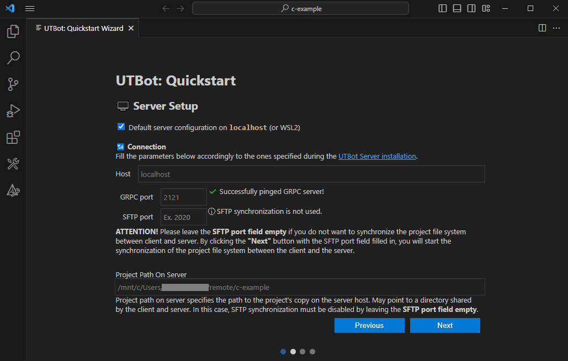Open the editor More Actions ellipsis
The image size is (568, 361).
tap(556, 28)
